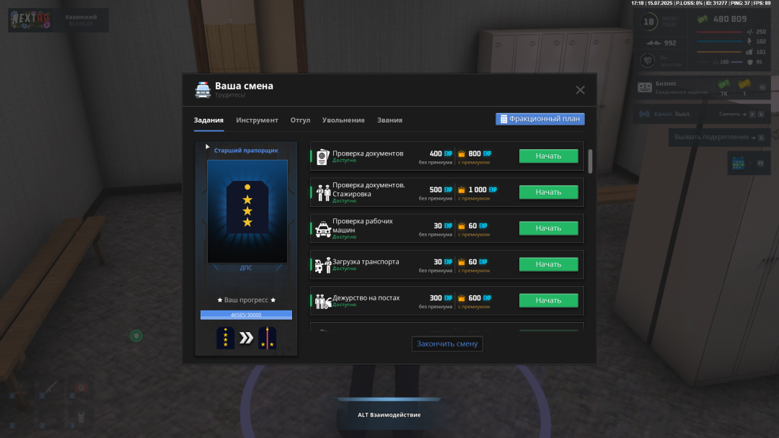
Task: Click the crown icon next to 800 EXP
Action: (x=462, y=153)
